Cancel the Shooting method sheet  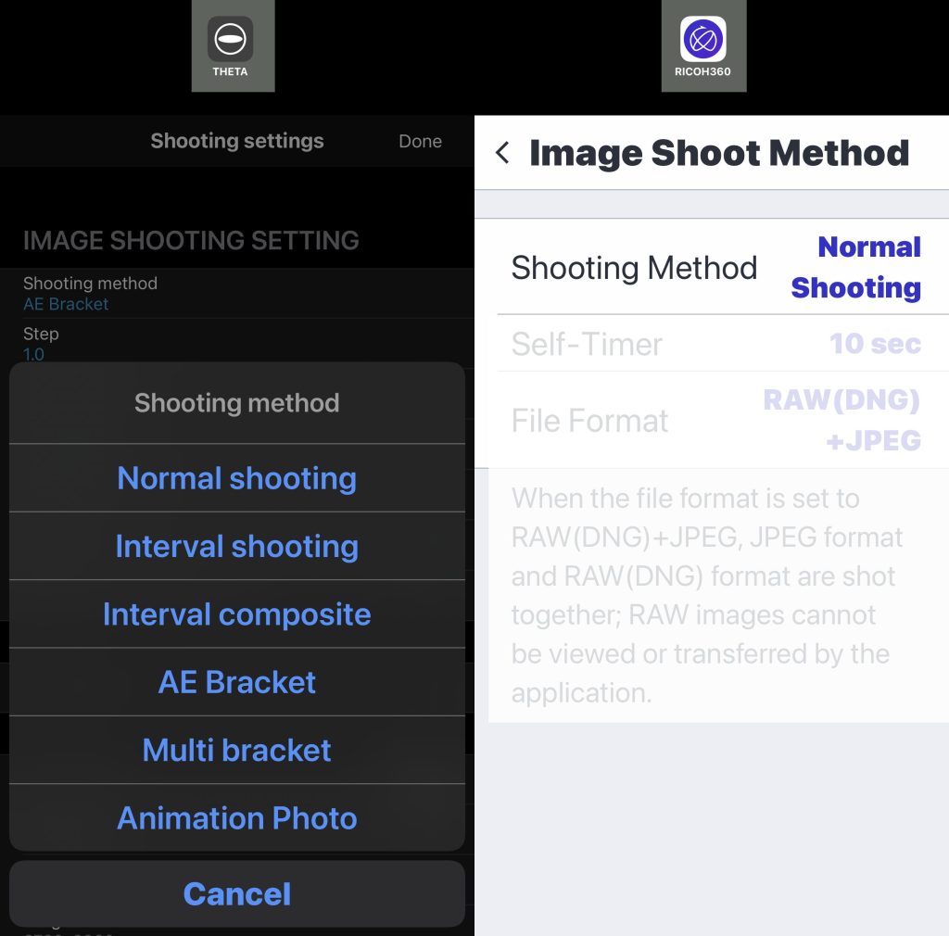[236, 893]
